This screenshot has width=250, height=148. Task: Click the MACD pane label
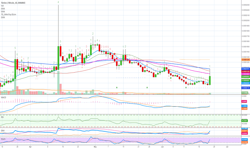[3, 97]
